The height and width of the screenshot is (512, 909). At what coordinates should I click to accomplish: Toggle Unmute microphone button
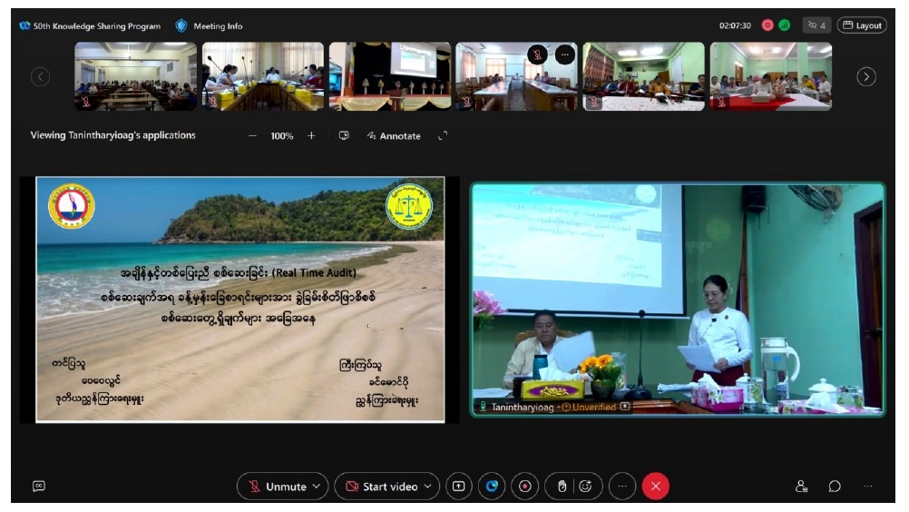(278, 487)
